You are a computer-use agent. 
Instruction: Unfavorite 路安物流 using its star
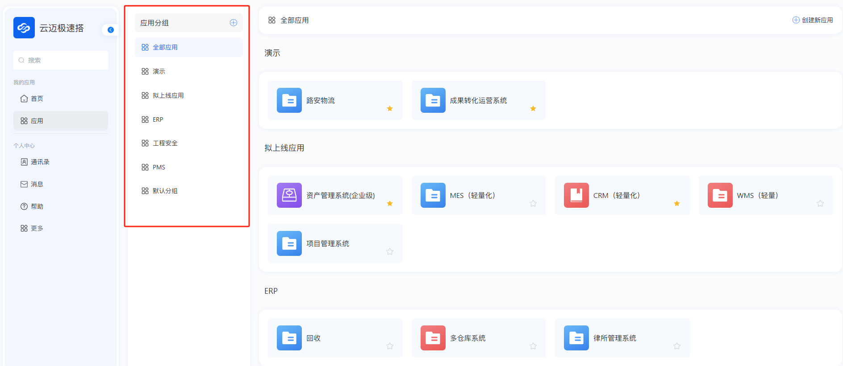click(390, 109)
